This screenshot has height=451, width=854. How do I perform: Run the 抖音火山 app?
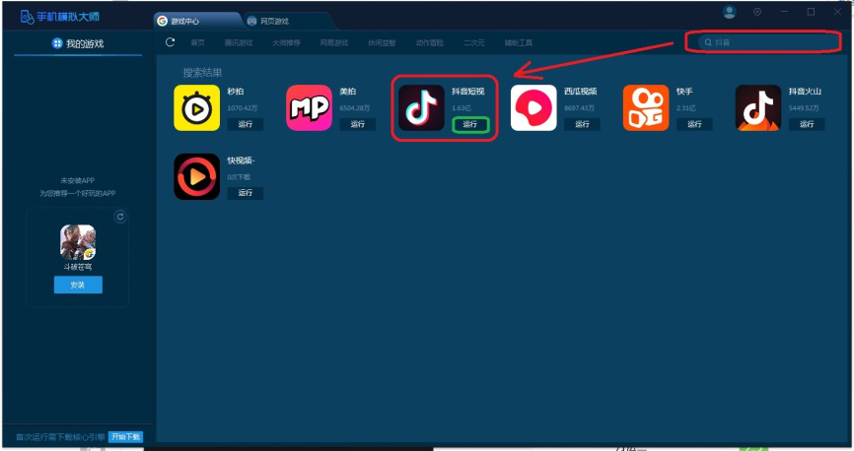[807, 124]
